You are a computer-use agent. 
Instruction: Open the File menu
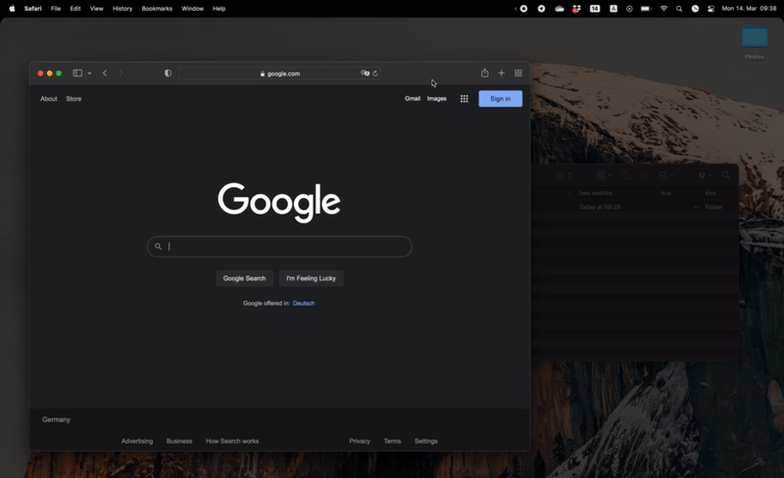tap(56, 9)
